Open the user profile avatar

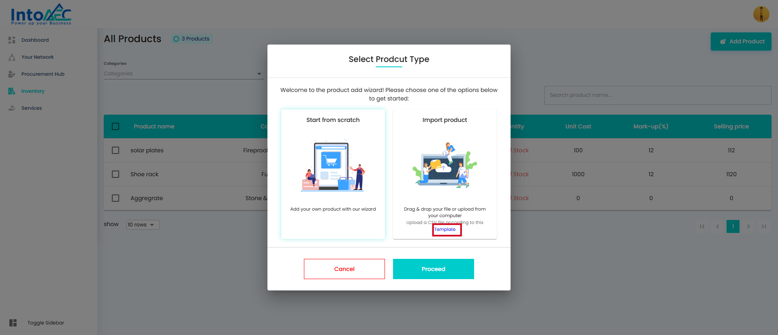click(x=761, y=14)
